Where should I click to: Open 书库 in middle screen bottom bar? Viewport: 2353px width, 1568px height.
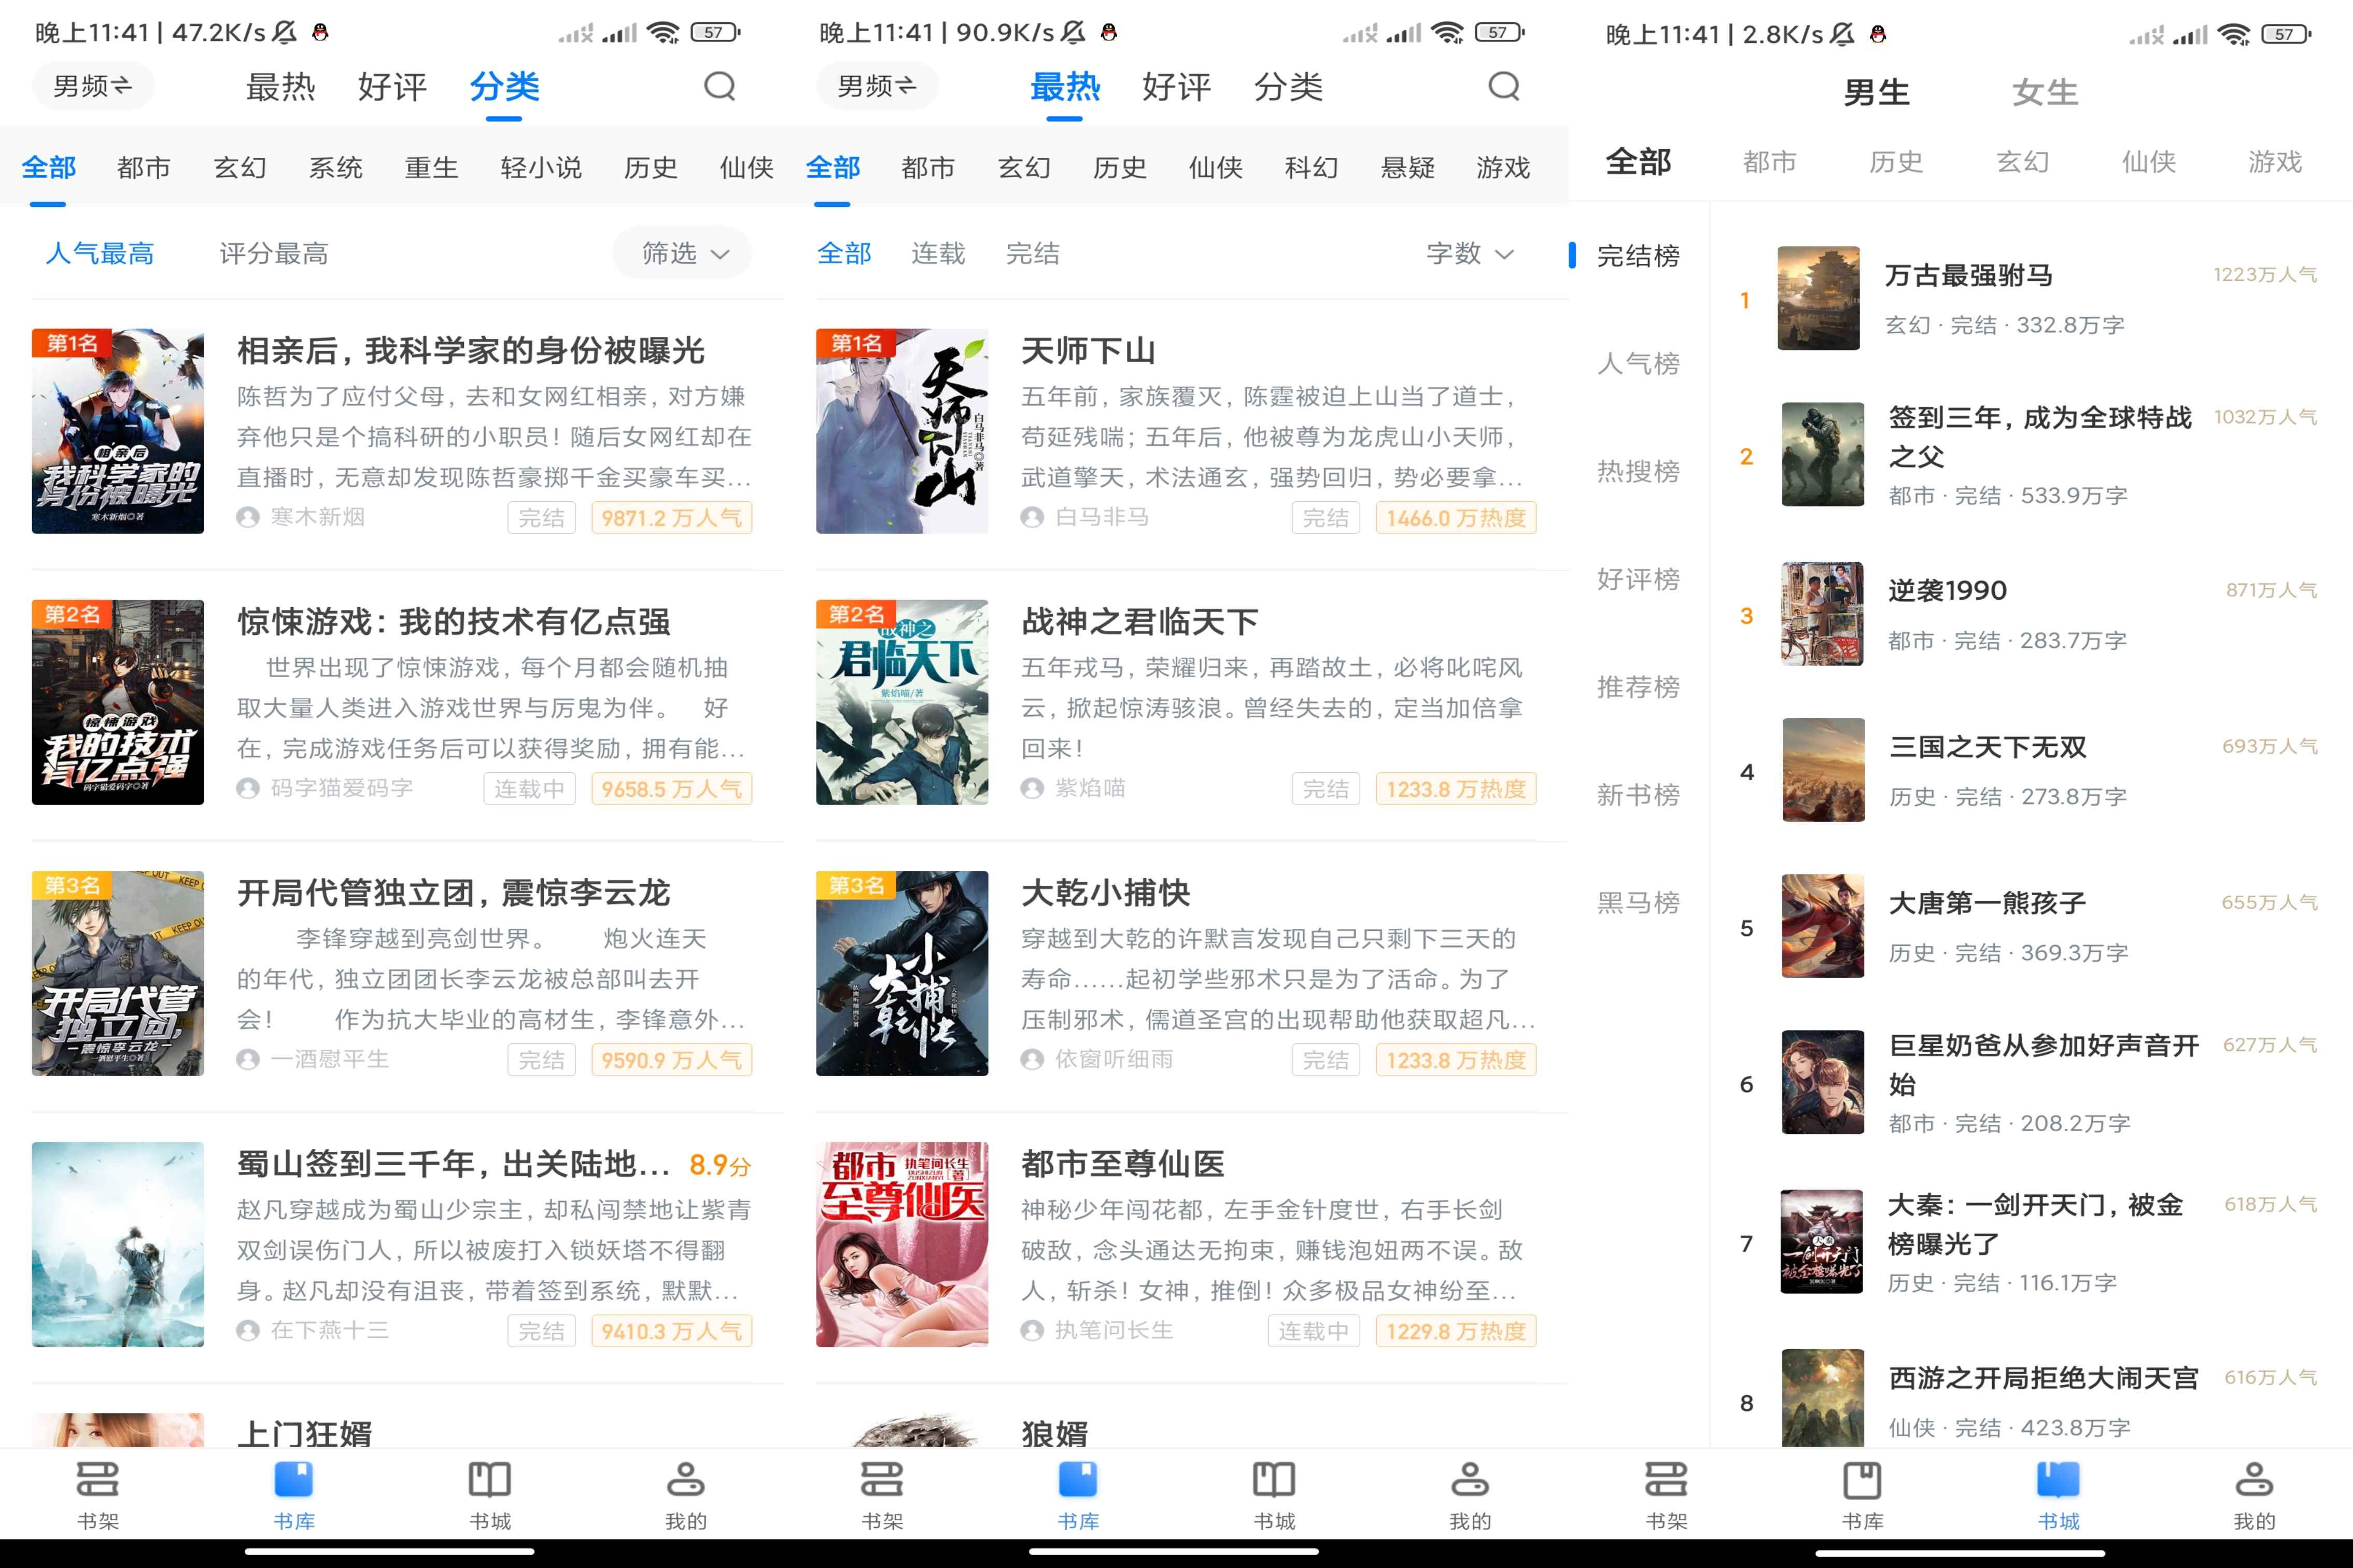click(1078, 1496)
